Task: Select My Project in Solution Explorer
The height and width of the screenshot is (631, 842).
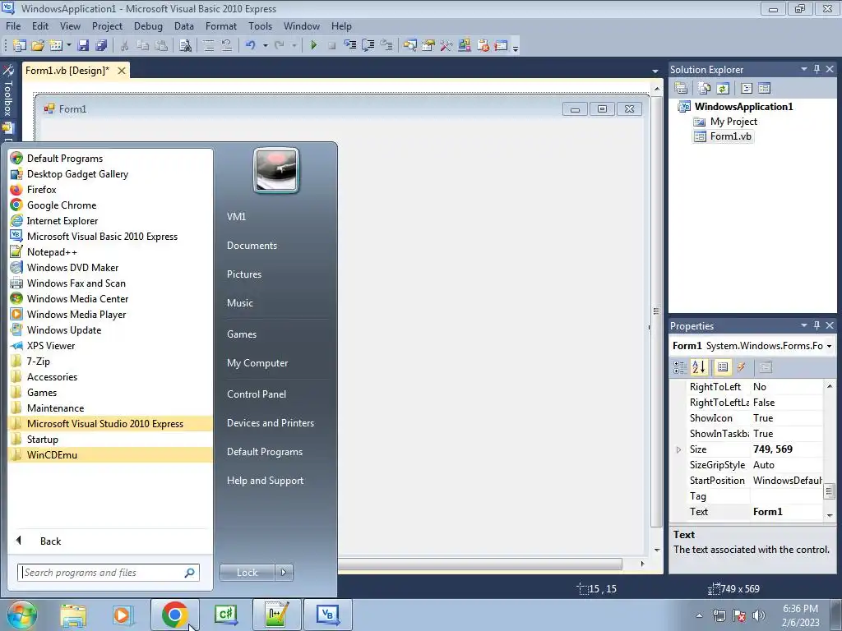Action: pos(733,122)
